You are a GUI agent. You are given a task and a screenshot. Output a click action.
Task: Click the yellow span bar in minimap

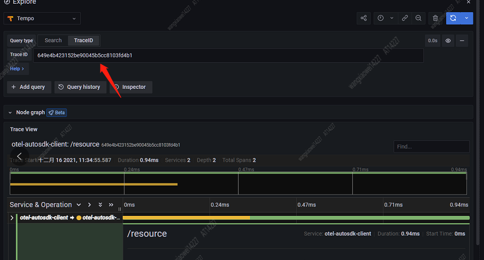click(x=94, y=184)
